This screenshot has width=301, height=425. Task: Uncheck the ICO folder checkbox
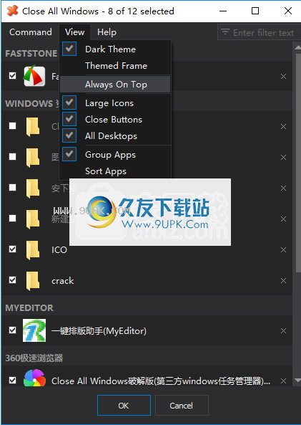[x=12, y=249]
